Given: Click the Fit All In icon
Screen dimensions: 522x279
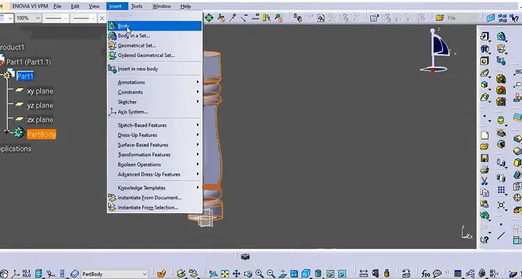Looking at the screenshot, I should (x=225, y=273).
